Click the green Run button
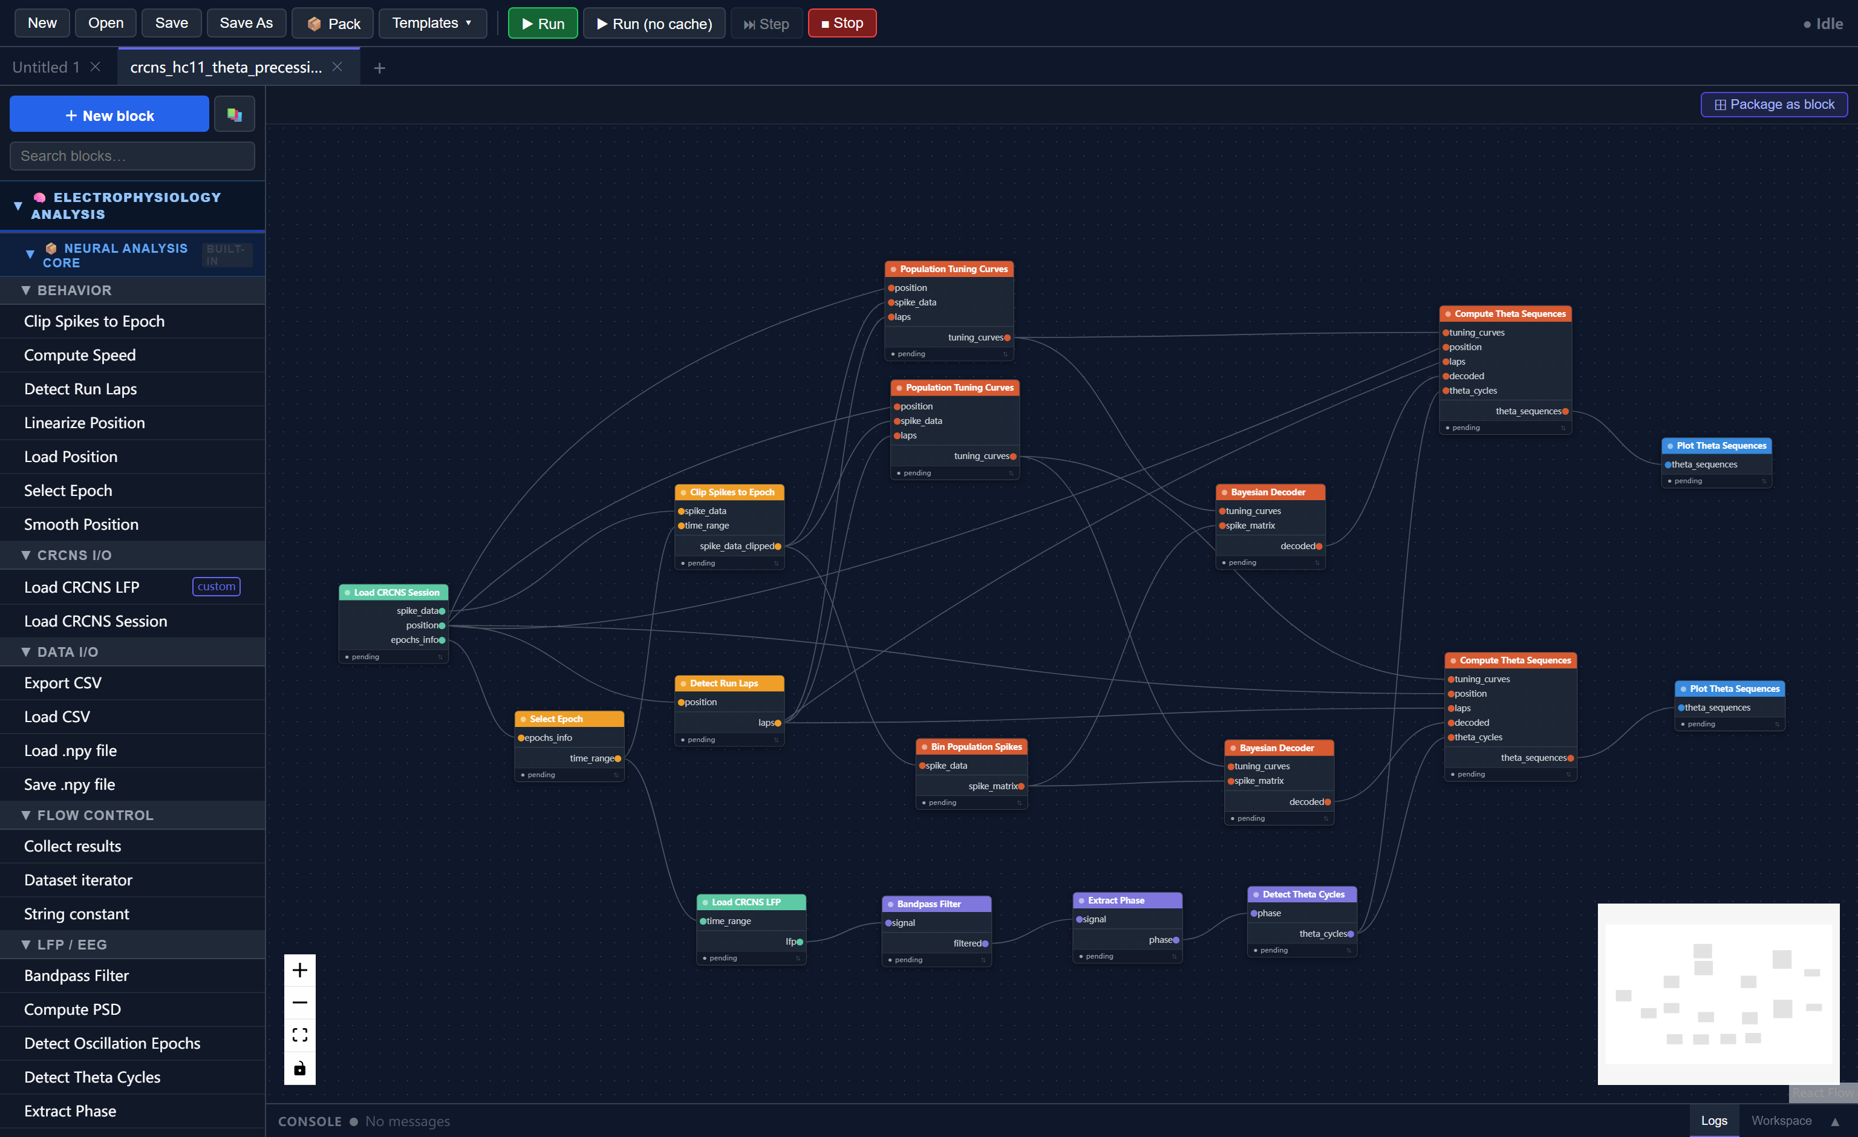 542,24
